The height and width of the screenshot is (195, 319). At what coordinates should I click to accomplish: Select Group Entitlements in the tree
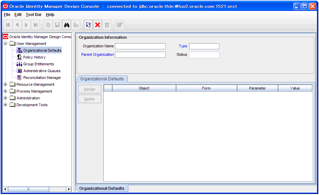[39, 64]
